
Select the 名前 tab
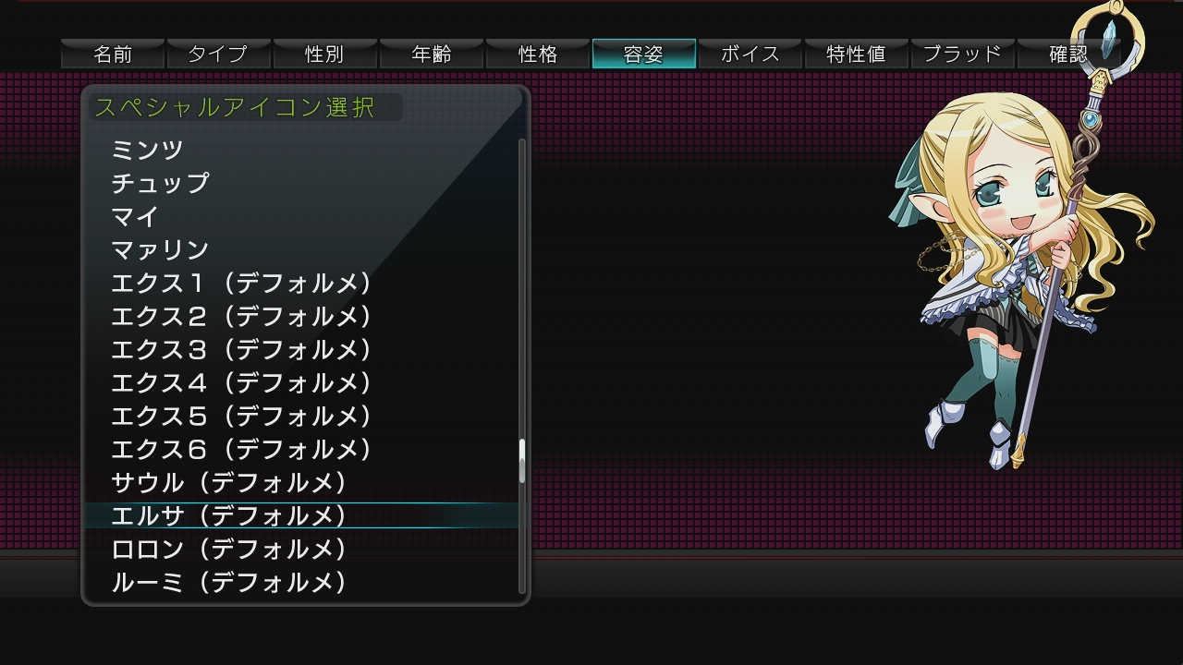113,54
